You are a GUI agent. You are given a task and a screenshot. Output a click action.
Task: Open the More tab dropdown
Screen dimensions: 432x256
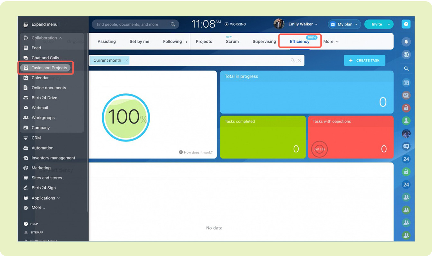coord(331,42)
